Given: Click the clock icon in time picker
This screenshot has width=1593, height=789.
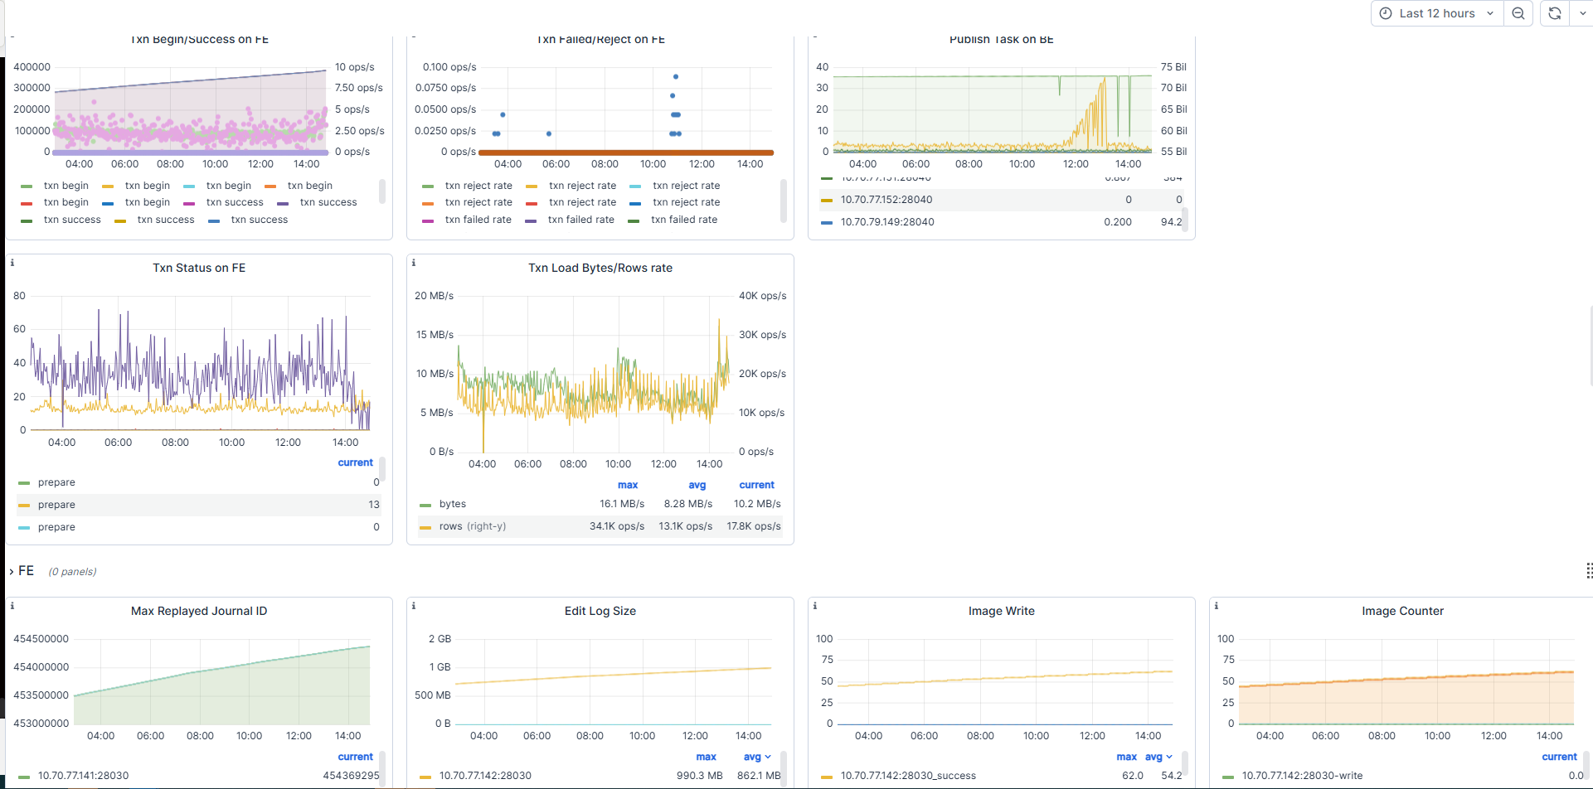Looking at the screenshot, I should click(x=1386, y=13).
